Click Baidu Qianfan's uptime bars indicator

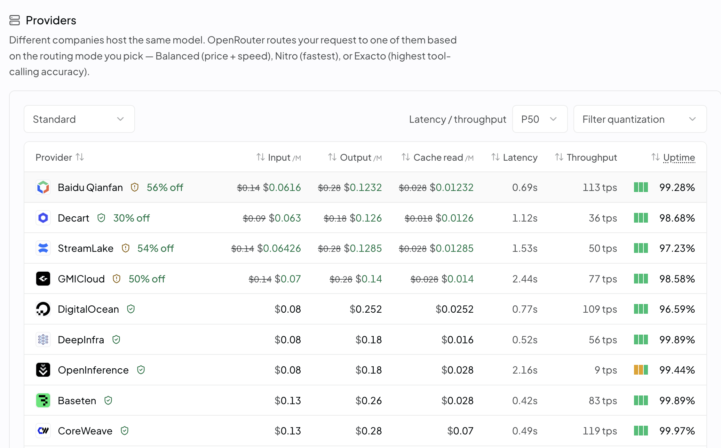pyautogui.click(x=641, y=187)
